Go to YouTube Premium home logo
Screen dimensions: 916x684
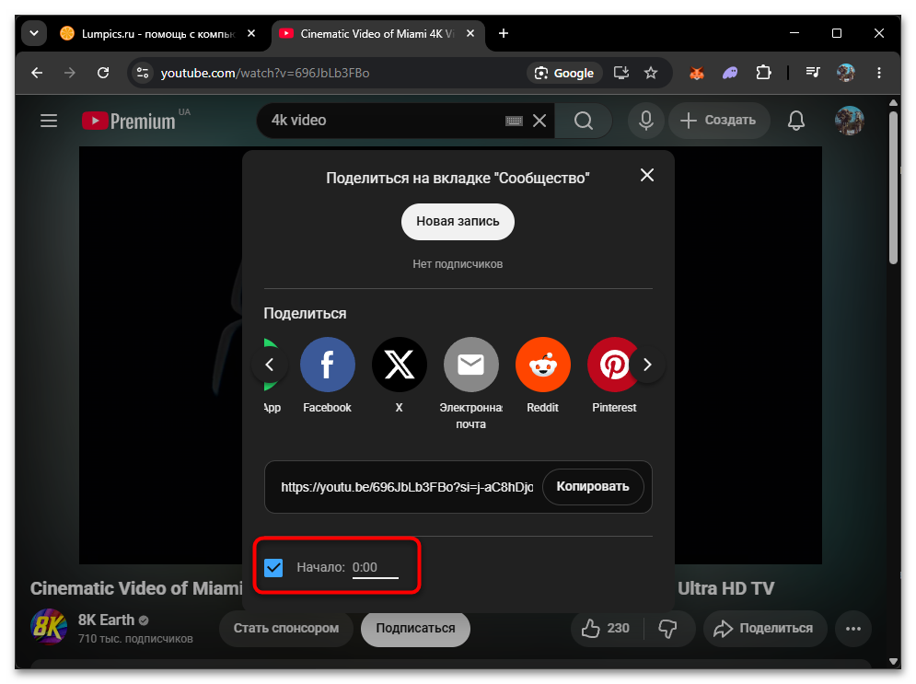pos(129,121)
